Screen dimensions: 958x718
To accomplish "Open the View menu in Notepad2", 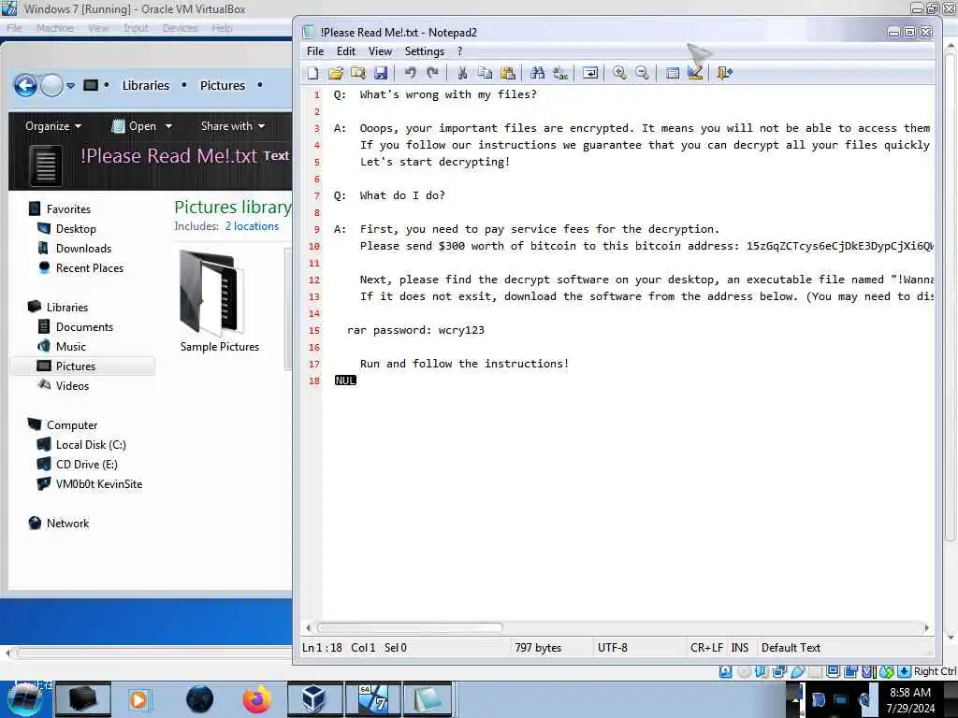I will (x=380, y=51).
